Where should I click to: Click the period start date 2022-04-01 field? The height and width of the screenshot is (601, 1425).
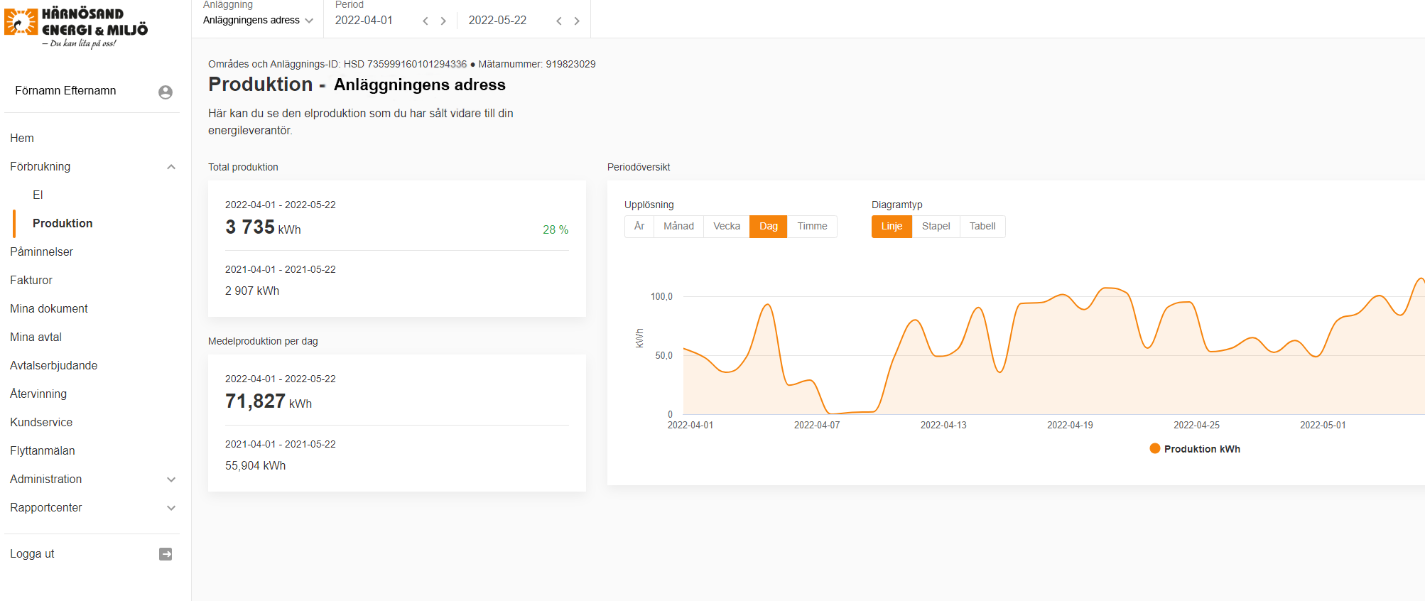point(364,21)
